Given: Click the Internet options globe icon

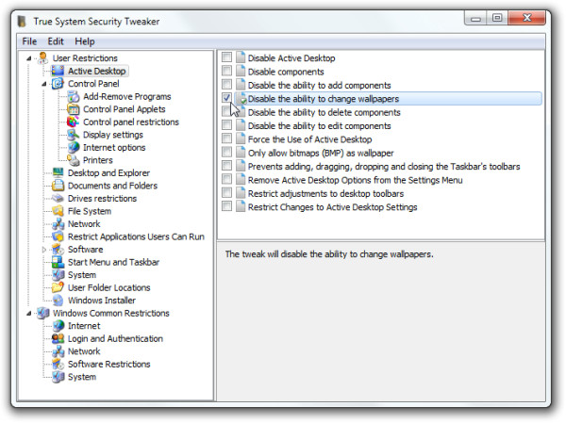Looking at the screenshot, I should pyautogui.click(x=74, y=147).
